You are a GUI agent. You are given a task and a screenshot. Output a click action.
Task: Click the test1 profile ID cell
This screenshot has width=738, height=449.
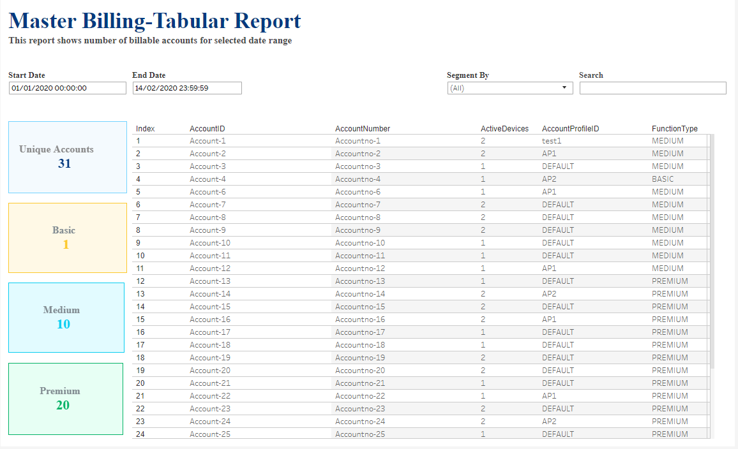(x=552, y=141)
